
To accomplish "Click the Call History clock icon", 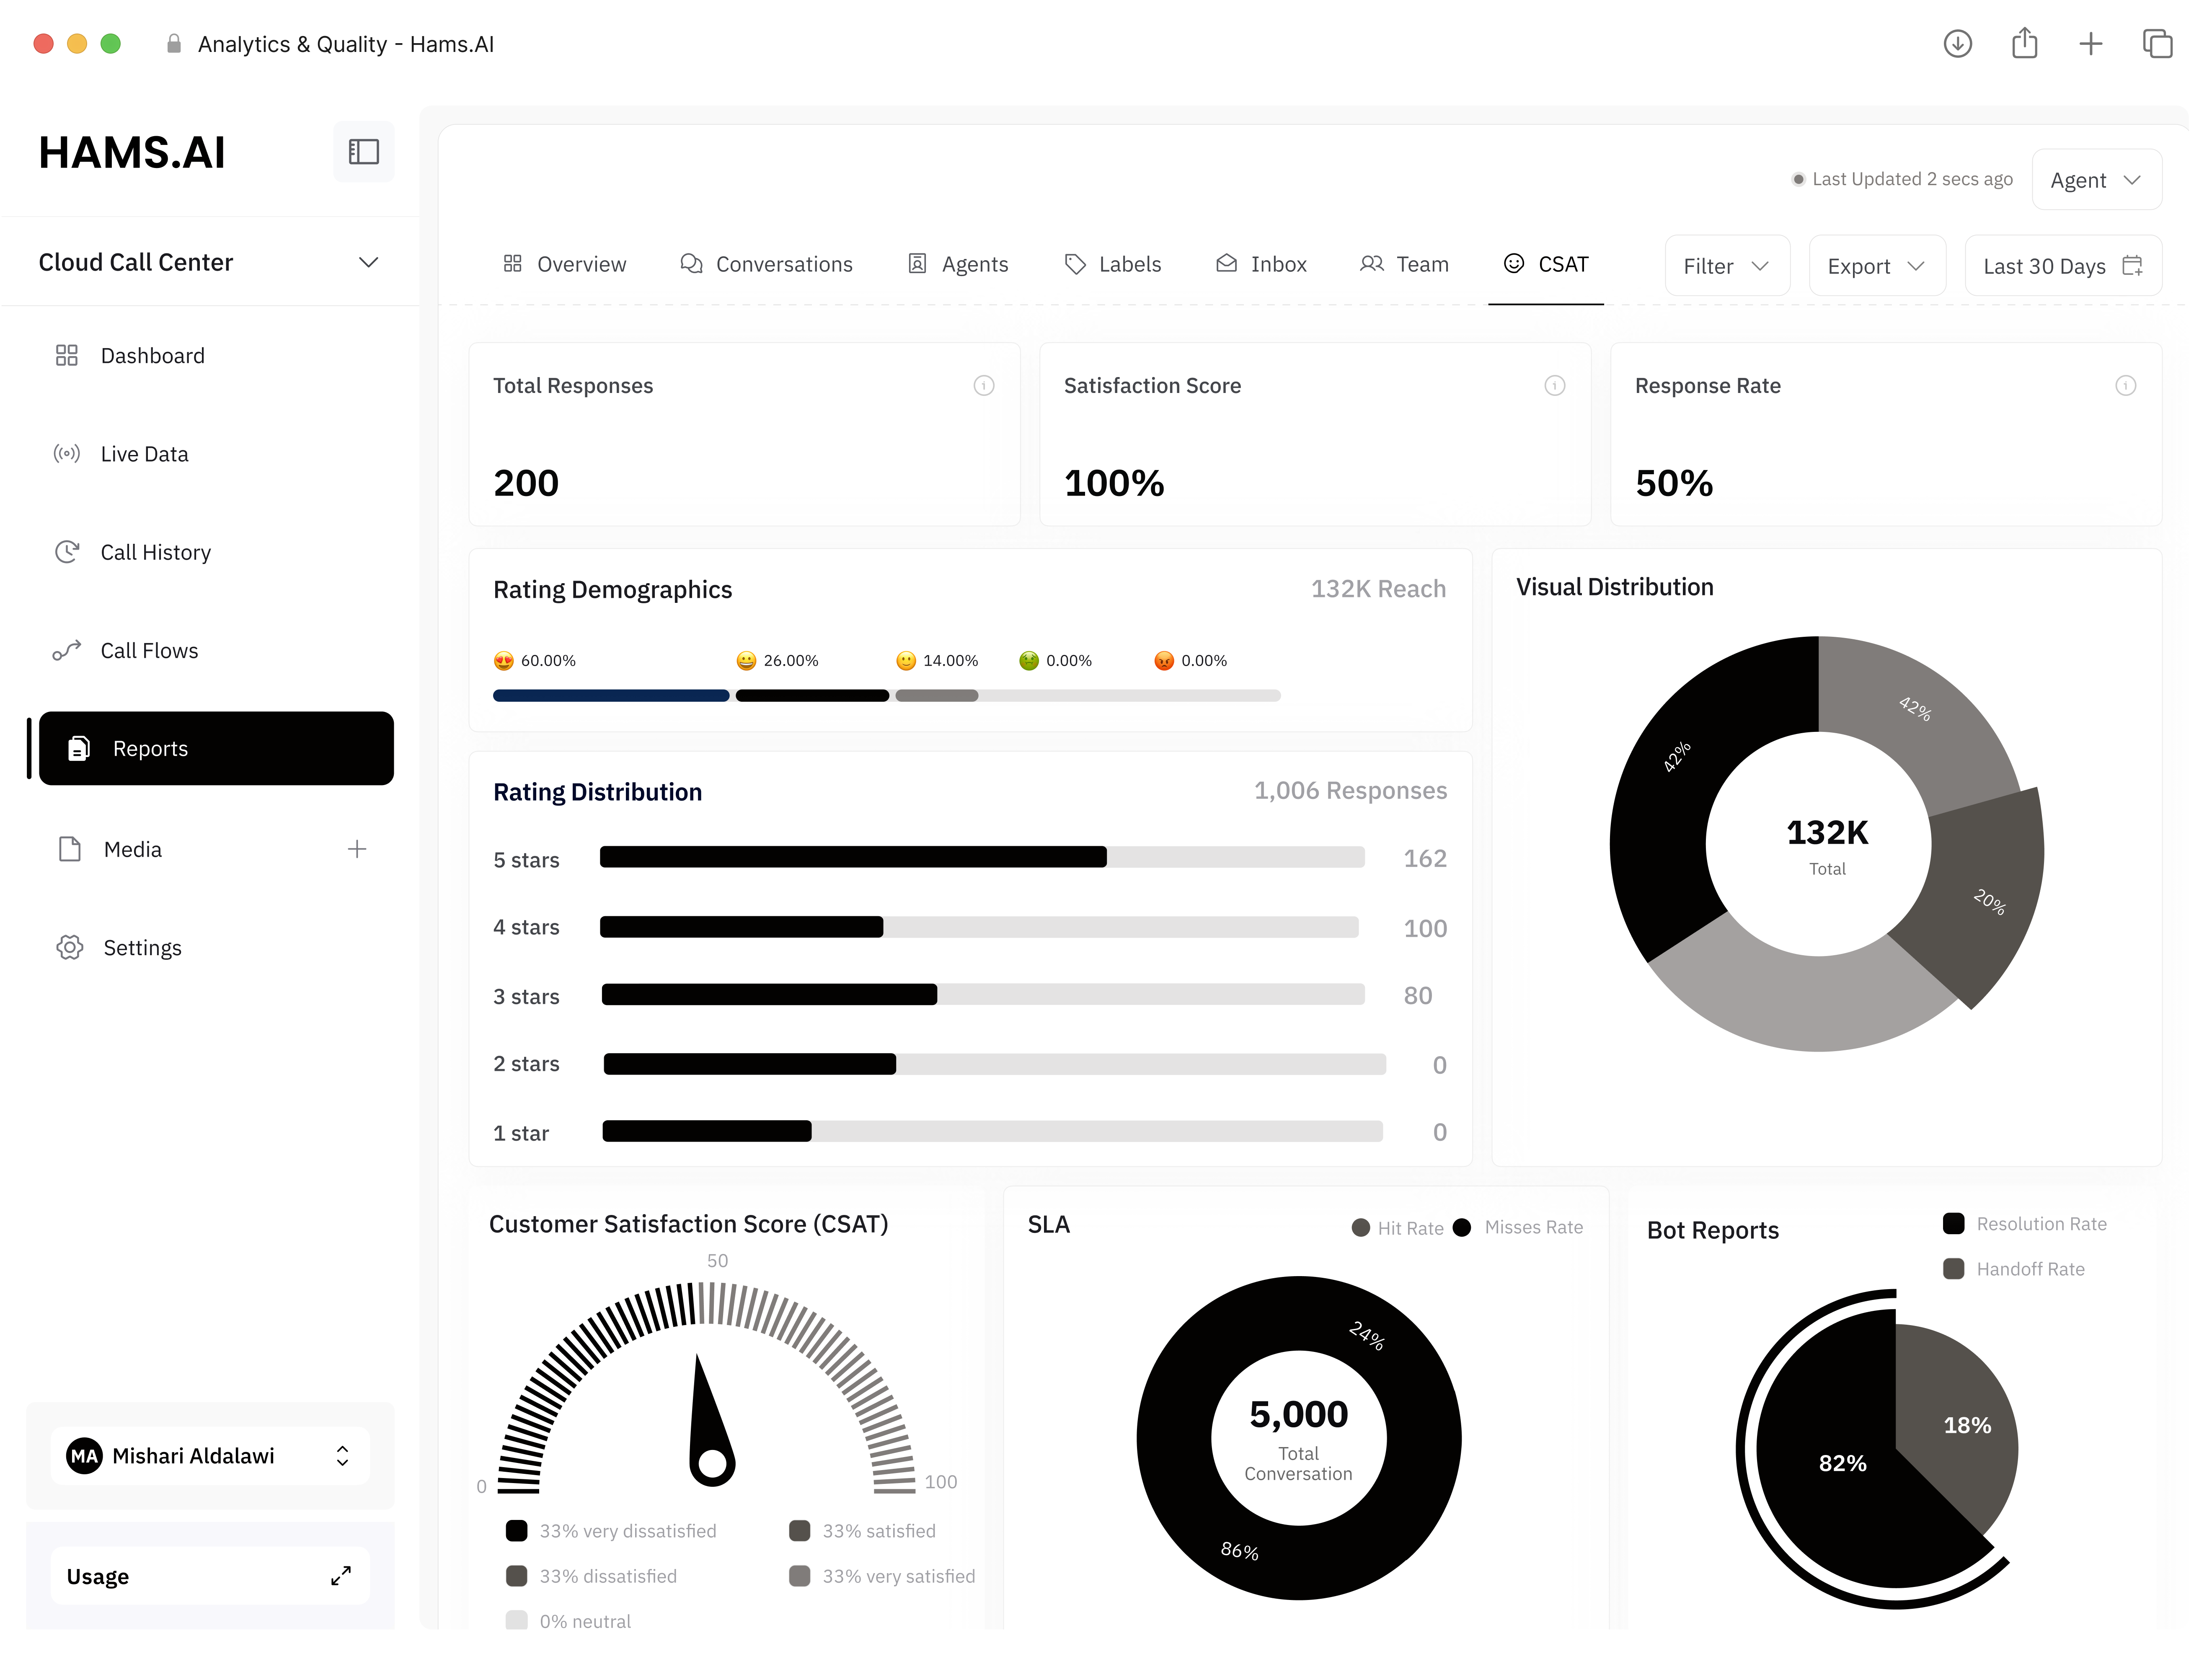I will click(67, 552).
